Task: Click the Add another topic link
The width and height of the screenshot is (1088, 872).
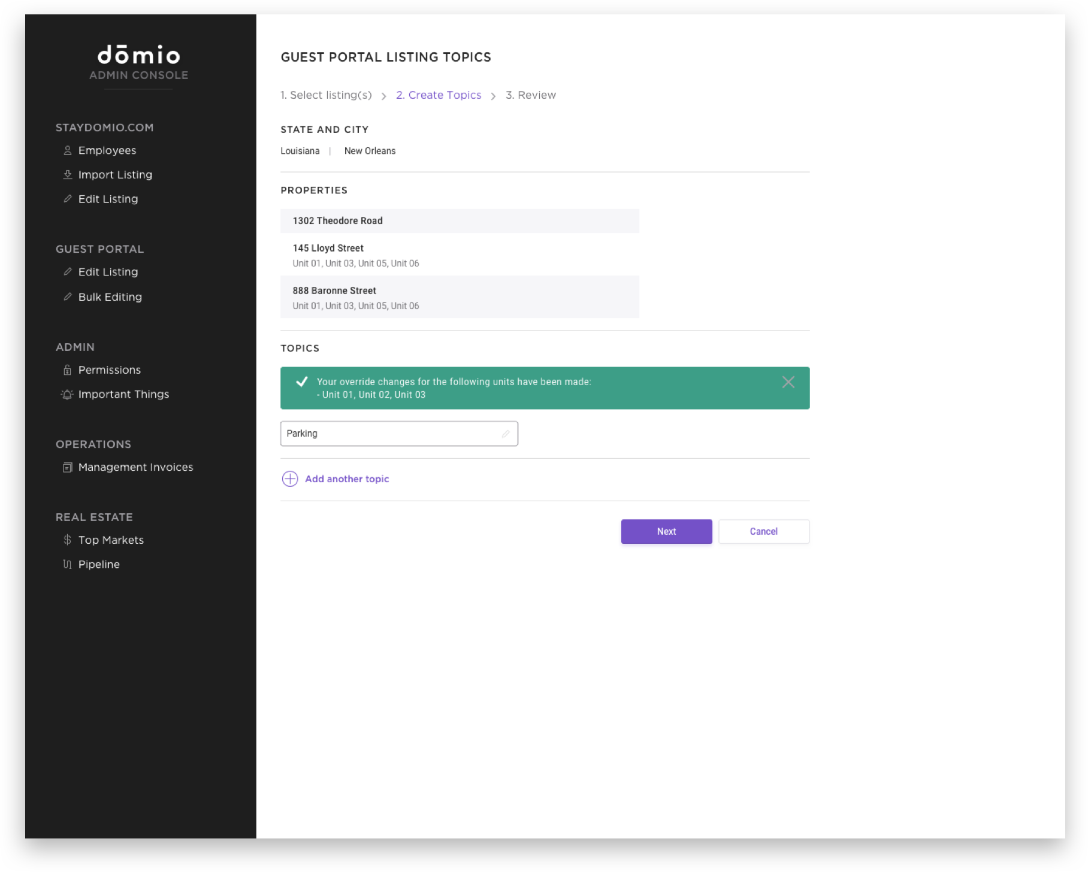Action: [347, 479]
